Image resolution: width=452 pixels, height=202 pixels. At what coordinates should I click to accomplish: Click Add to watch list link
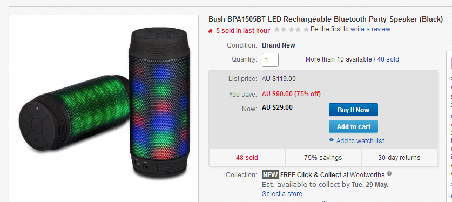(x=360, y=140)
